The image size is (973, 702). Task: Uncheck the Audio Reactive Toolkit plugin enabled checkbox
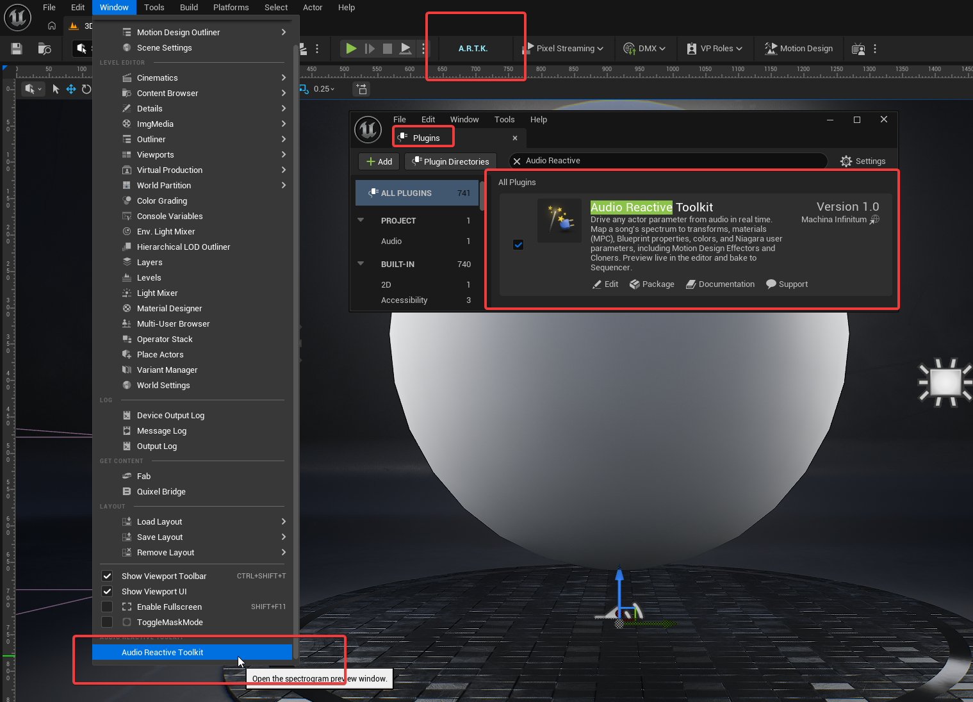pos(518,245)
